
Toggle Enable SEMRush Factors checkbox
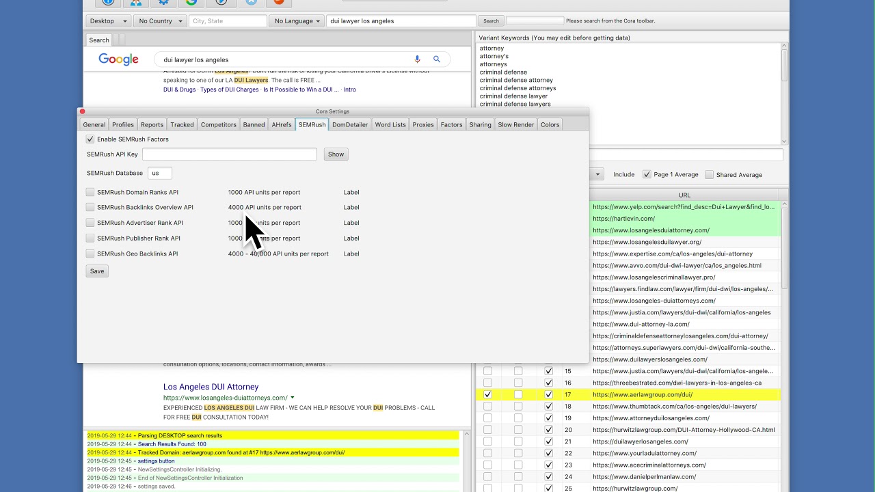pos(90,139)
